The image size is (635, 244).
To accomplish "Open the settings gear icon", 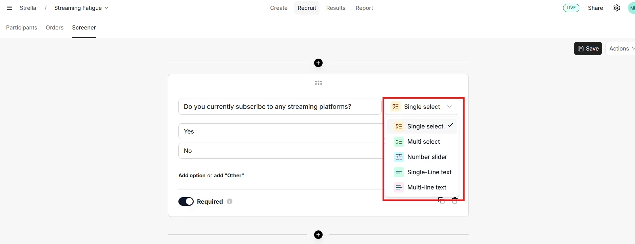I will coord(617,8).
